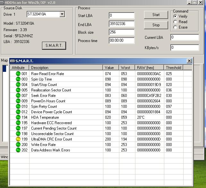The height and width of the screenshot is (188, 206).
Task: Click the HDDScan title bar icon
Action: [x=2, y=2]
